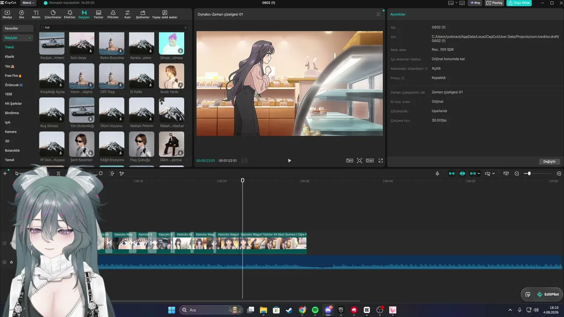Open the Windows Start menu
Viewport: 564px width, 317px height.
[171, 310]
